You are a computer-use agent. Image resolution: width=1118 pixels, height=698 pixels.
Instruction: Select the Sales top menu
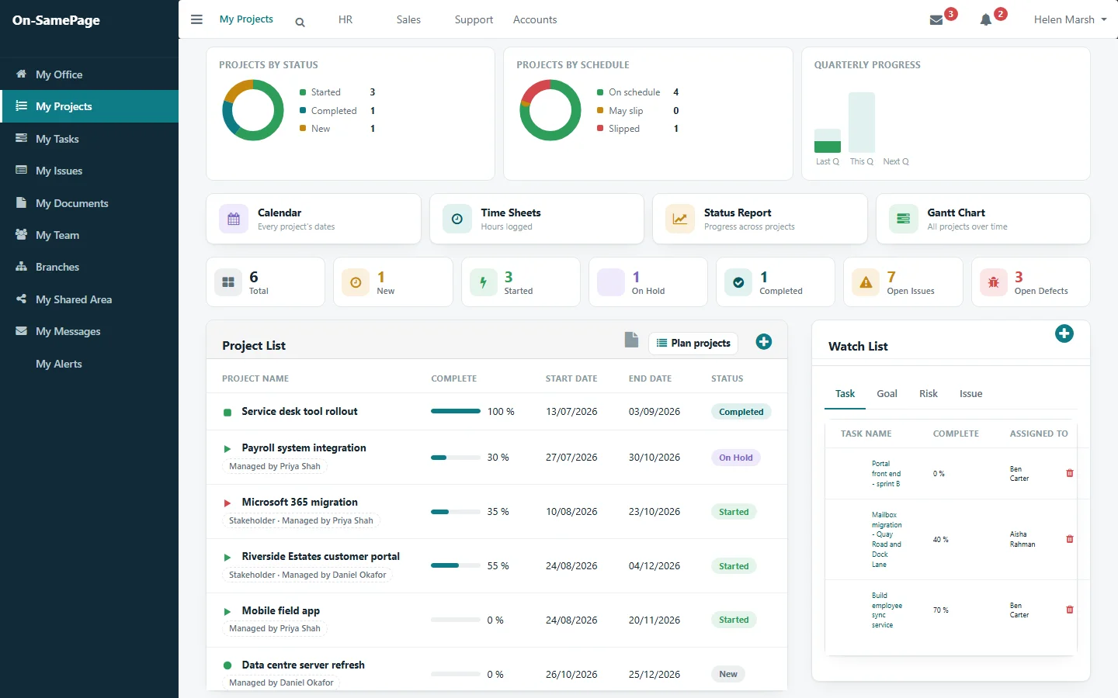point(408,19)
